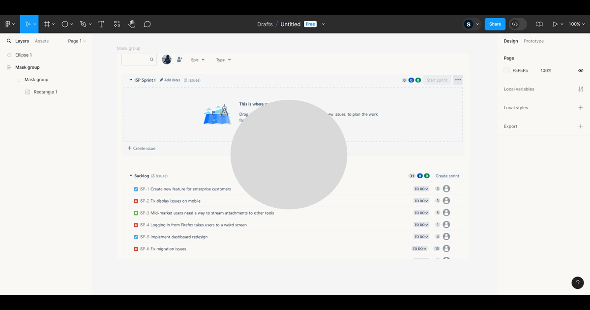Select the Frame tool
Viewport: 590px width, 310px height.
tap(47, 24)
